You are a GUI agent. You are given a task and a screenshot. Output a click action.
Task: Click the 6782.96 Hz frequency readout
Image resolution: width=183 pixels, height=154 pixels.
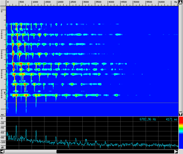coord(148,119)
